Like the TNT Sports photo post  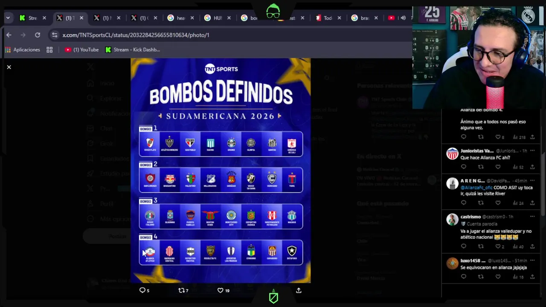pos(224,290)
